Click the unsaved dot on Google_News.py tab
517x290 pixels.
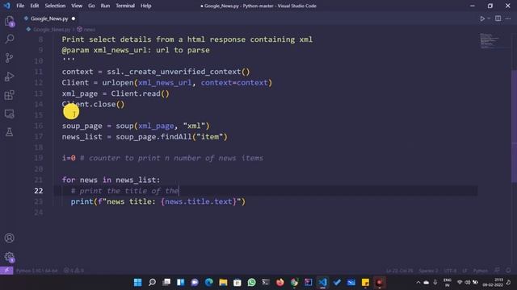coord(74,19)
